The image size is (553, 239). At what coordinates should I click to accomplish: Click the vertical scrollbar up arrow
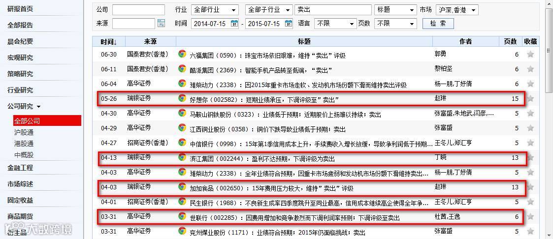(549, 3)
